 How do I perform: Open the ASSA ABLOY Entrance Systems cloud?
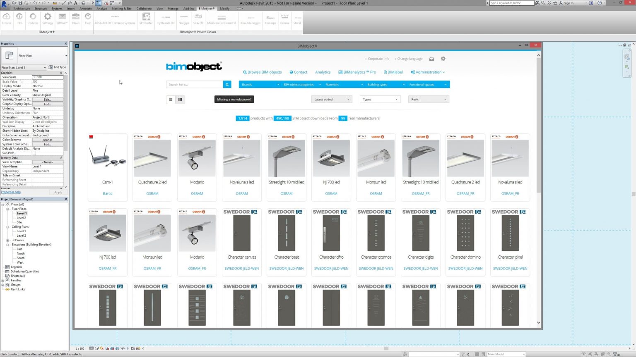point(115,19)
